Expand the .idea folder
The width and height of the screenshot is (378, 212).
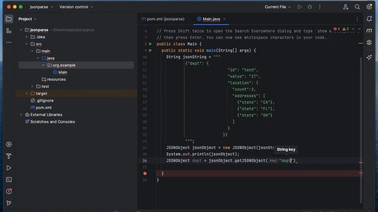click(27, 37)
